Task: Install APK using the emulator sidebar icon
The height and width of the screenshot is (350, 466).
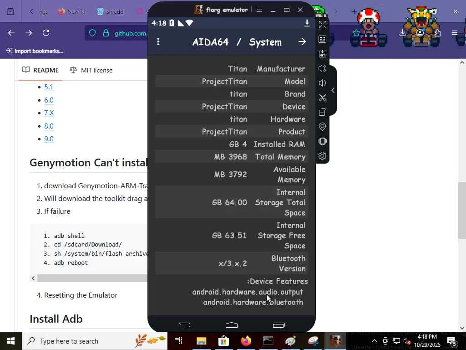Action: pyautogui.click(x=323, y=54)
